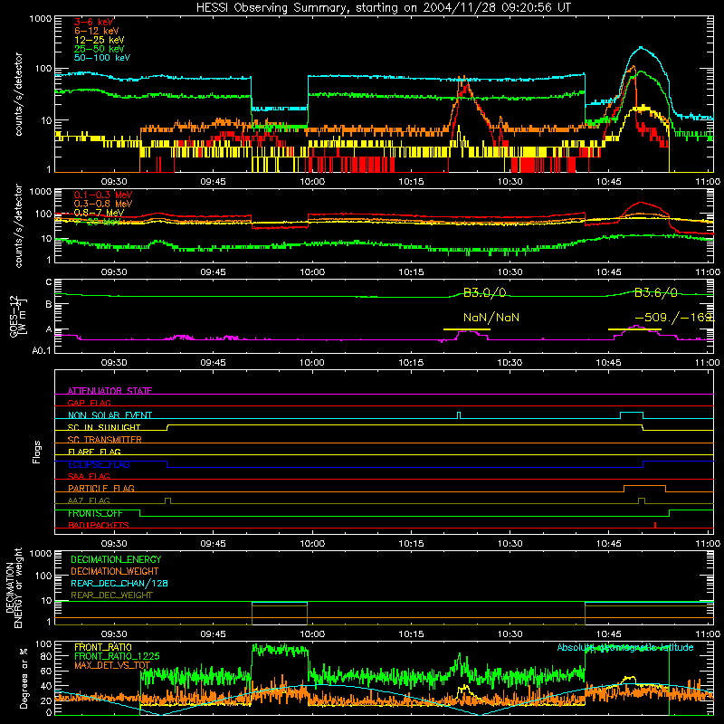Click the 09:45 tick label under the GOES-12 panel
The width and height of the screenshot is (724, 724).
pyautogui.click(x=213, y=362)
